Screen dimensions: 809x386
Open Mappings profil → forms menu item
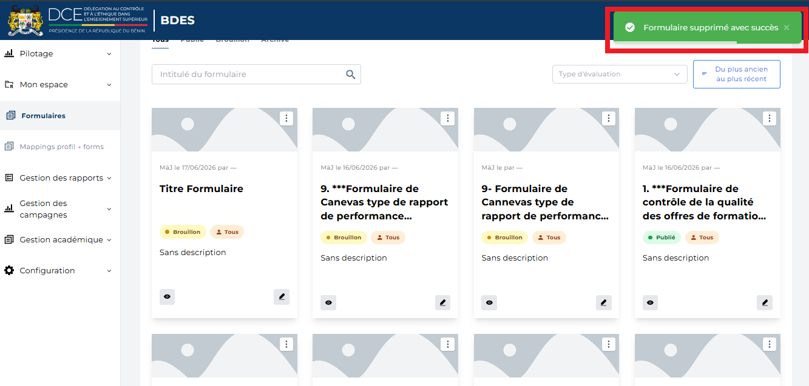(x=60, y=147)
